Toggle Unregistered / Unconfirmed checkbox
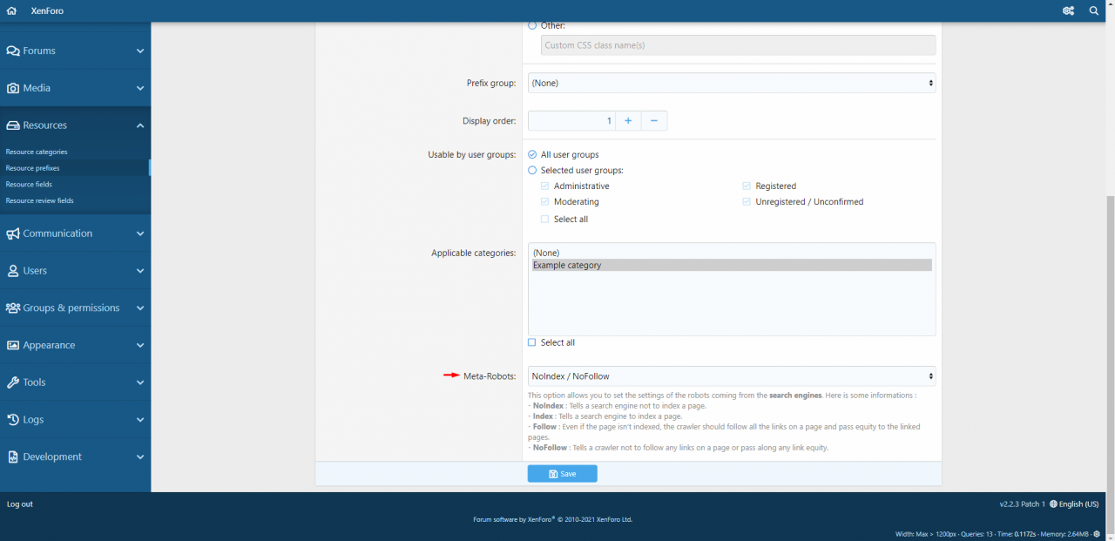Image resolution: width=1115 pixels, height=541 pixels. coord(747,201)
